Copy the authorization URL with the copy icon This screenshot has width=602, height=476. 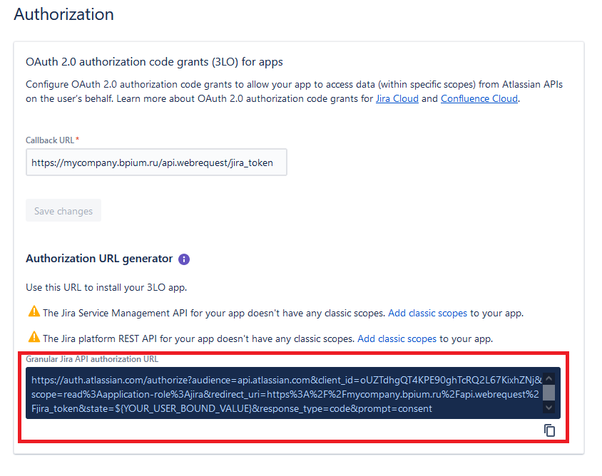[549, 430]
